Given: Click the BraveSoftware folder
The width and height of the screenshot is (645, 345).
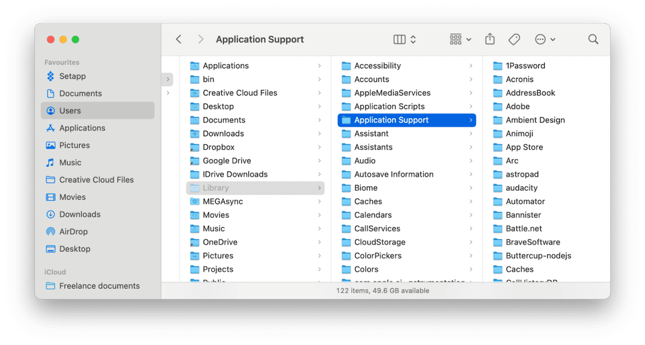Looking at the screenshot, I should pos(533,242).
